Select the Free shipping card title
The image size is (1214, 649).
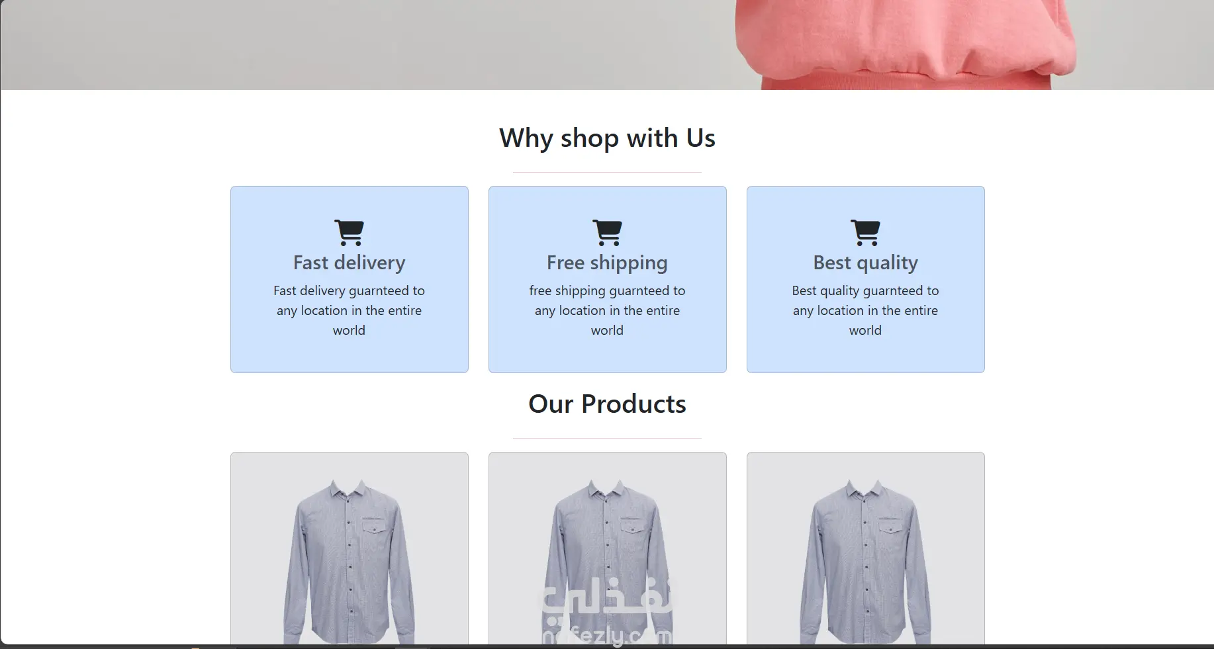point(607,263)
